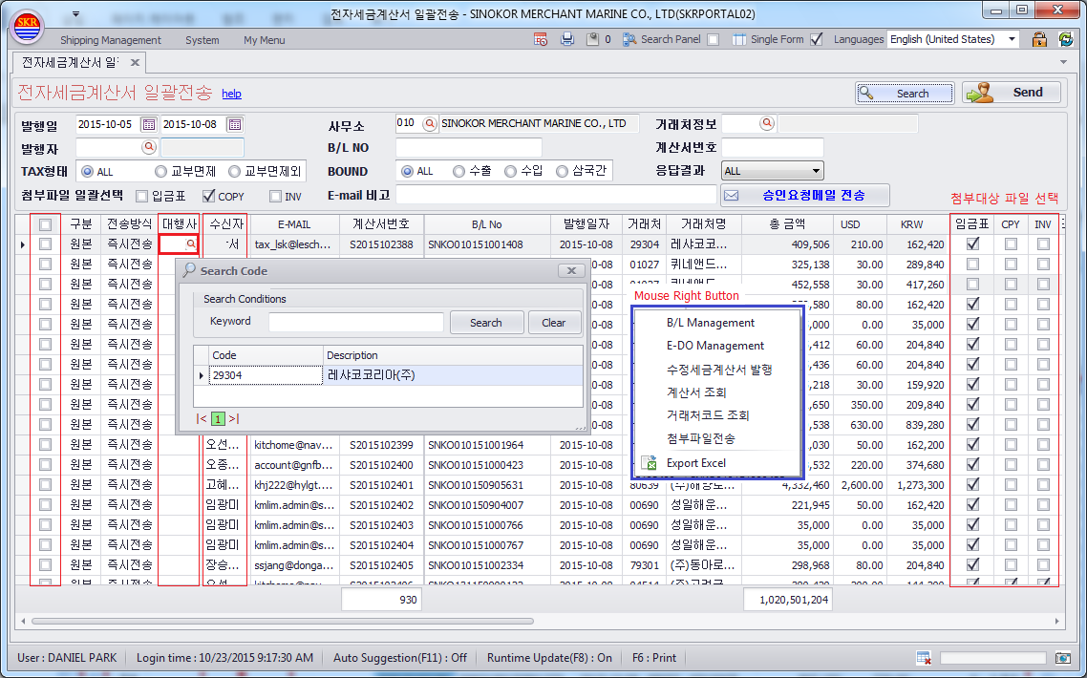This screenshot has height=678, width=1087.
Task: Click the Keyword input field
Action: click(x=355, y=323)
